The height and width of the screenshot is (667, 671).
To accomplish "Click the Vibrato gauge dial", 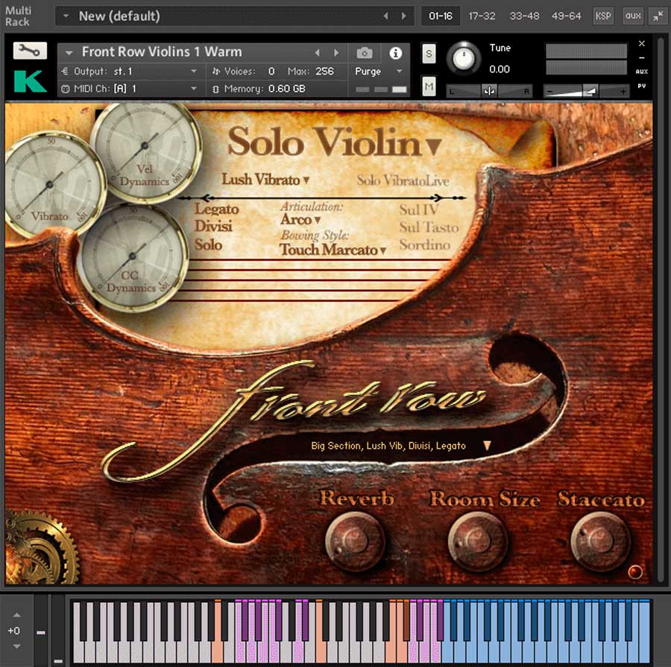I will pos(50,185).
